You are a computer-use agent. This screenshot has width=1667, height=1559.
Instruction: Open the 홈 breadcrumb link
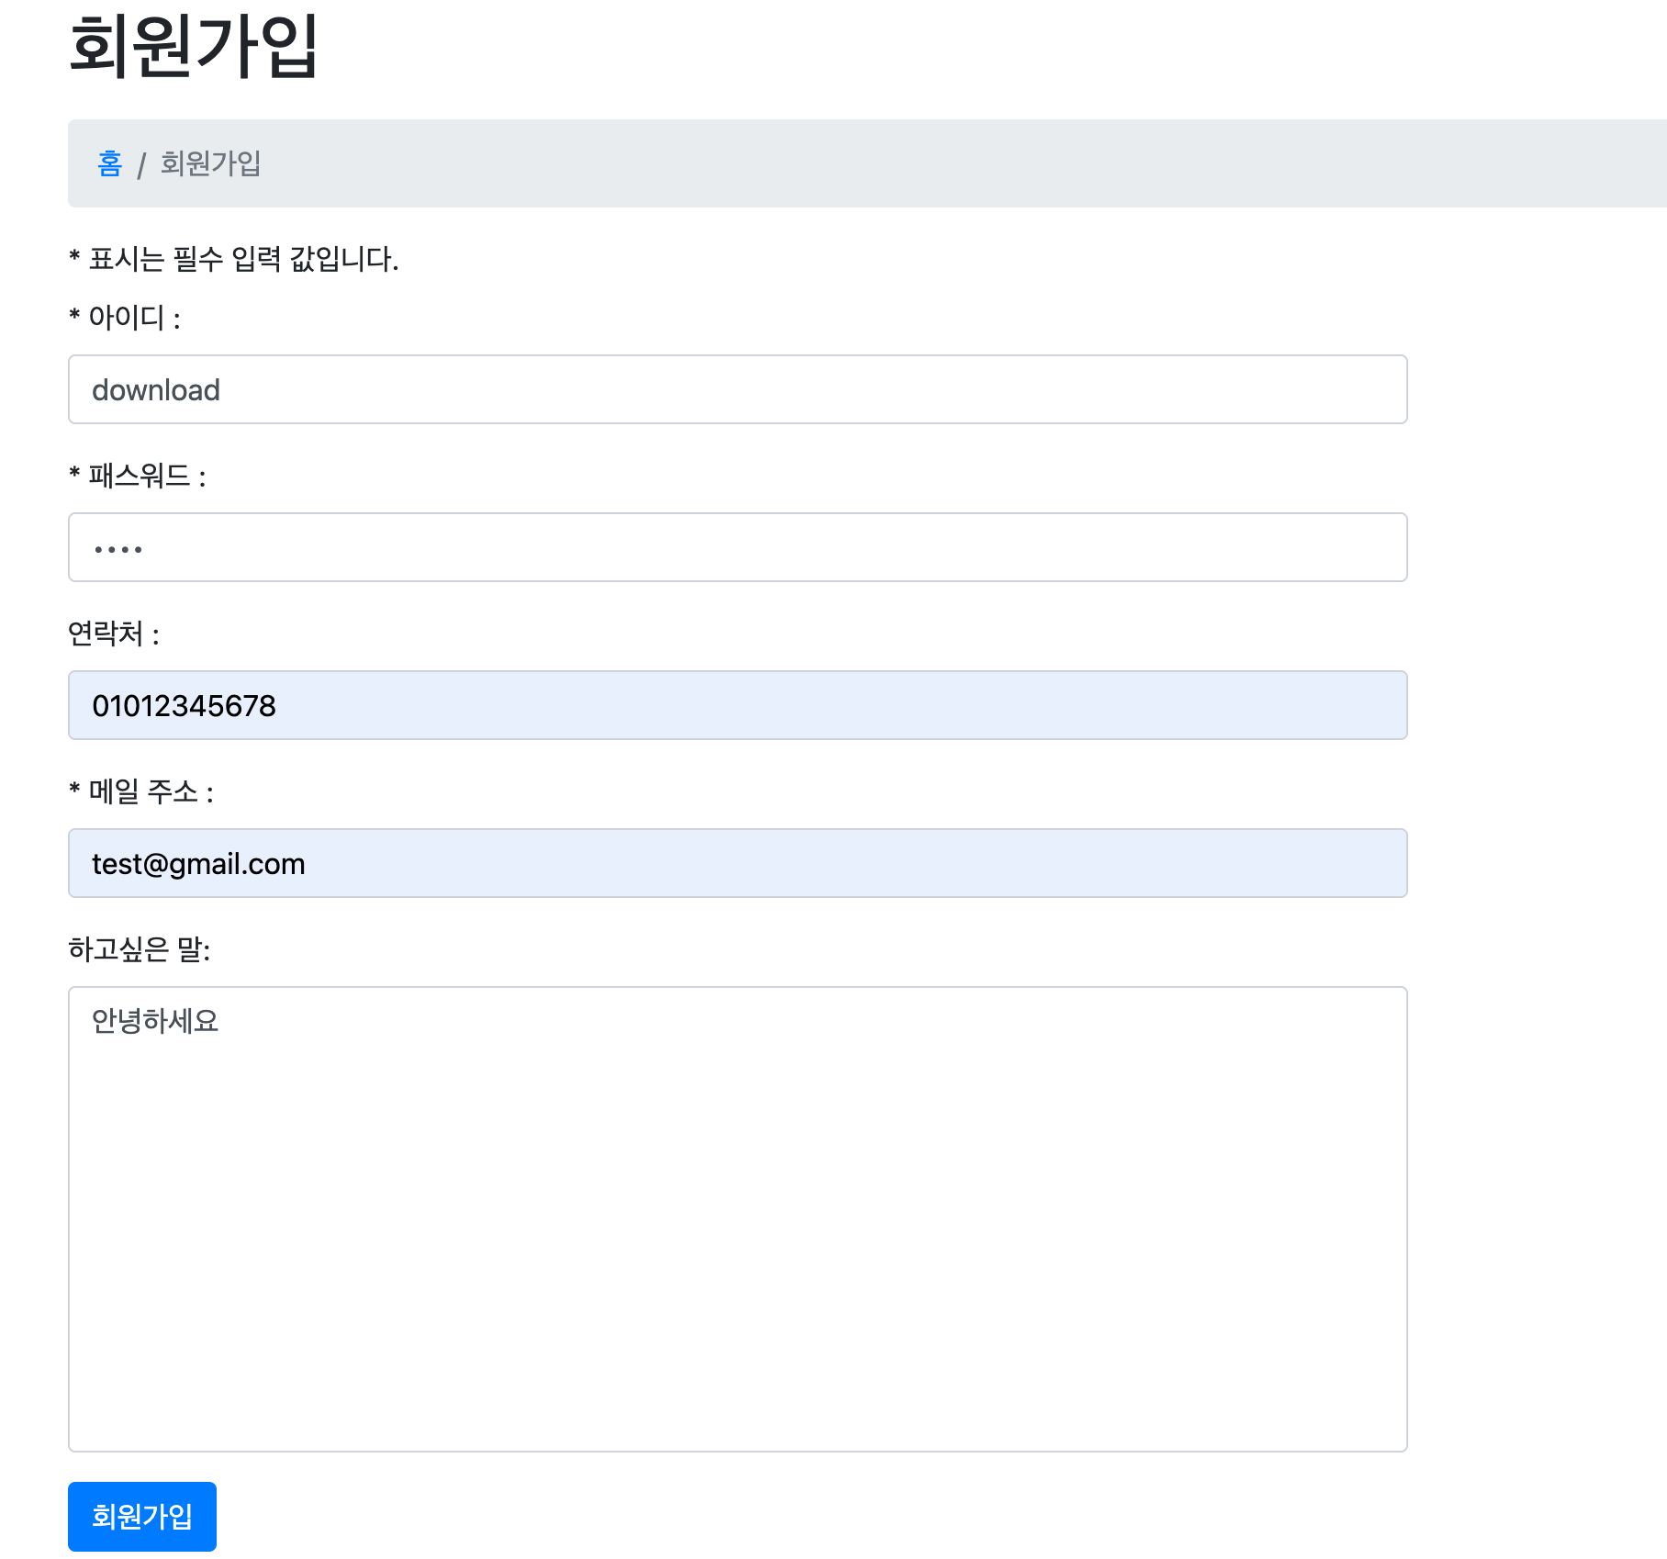pyautogui.click(x=108, y=165)
